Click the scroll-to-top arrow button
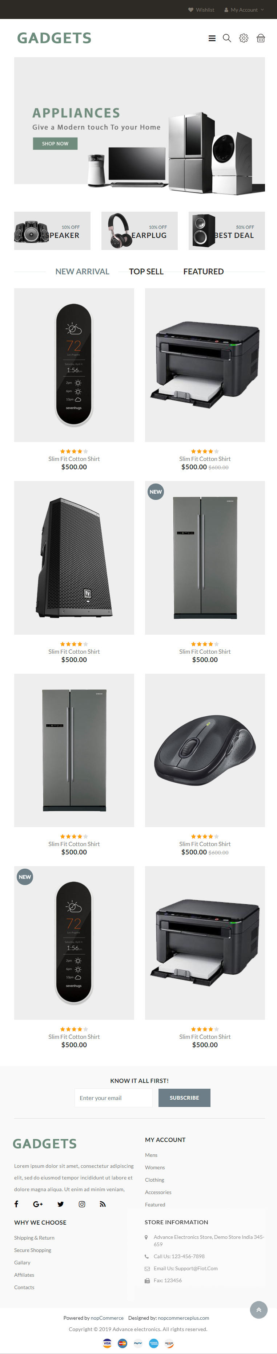Viewport: 277px width, 1354px height. [258, 1309]
